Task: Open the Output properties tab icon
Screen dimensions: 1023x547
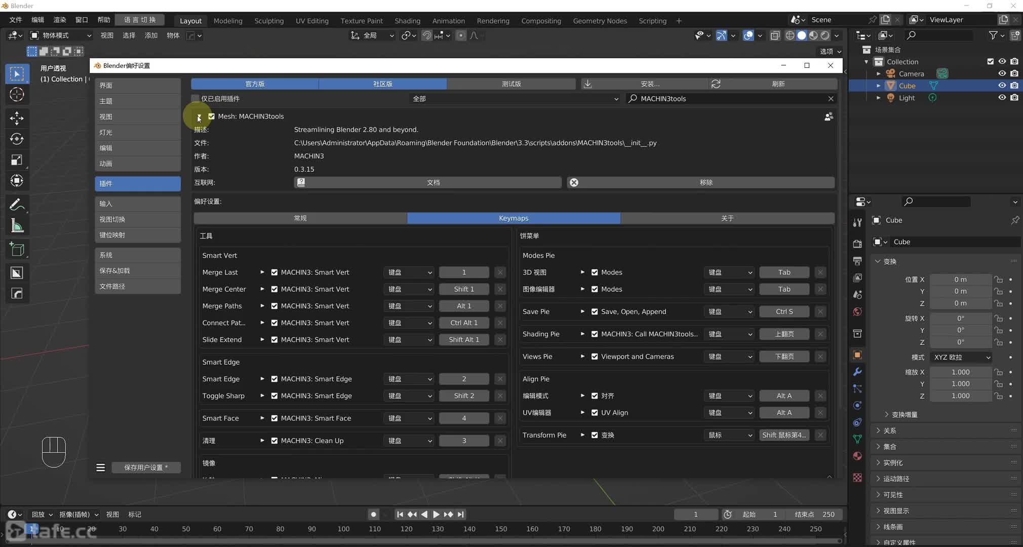Action: [857, 261]
